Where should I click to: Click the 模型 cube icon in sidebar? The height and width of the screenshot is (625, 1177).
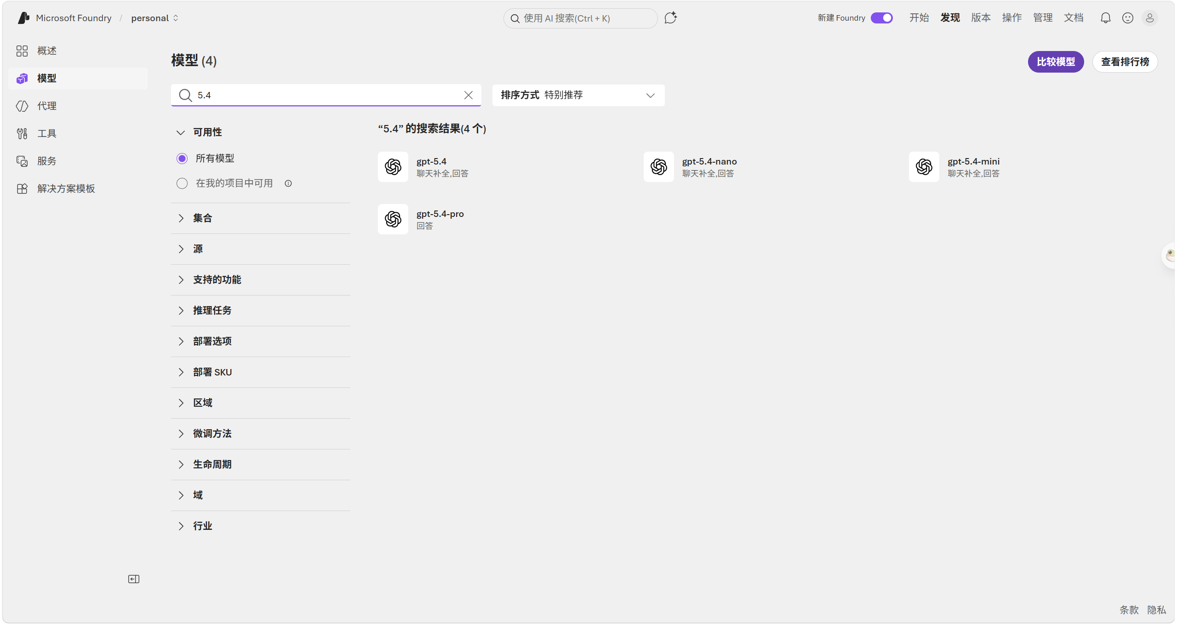coord(22,79)
